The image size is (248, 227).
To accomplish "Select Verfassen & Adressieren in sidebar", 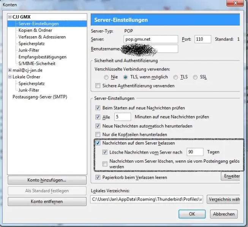I will tap(42, 37).
